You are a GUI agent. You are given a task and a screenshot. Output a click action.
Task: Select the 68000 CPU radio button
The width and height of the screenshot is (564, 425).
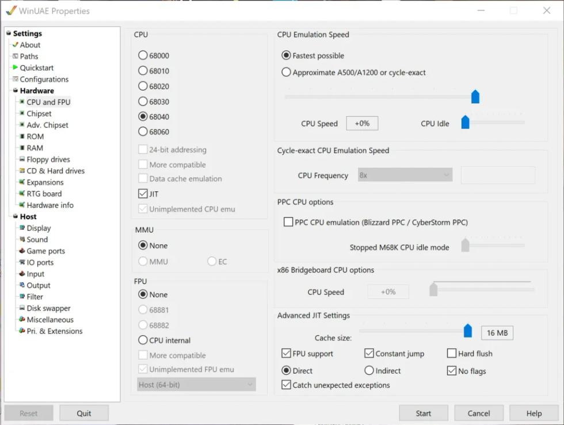pos(143,55)
